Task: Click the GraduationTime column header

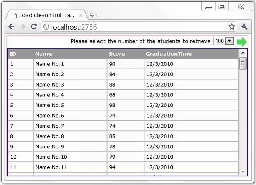Action: click(191, 54)
